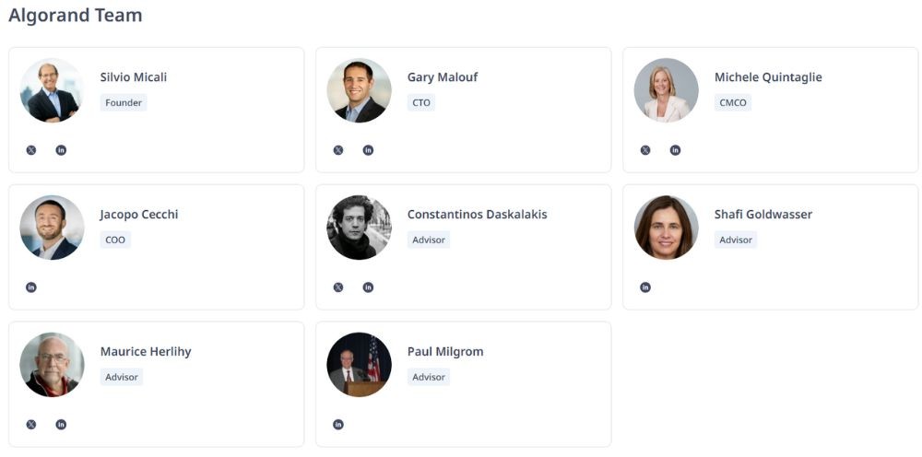Select the Shafi Goldwasser name link
This screenshot has height=457, width=922.
click(x=762, y=215)
